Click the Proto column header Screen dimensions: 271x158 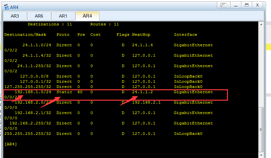pyautogui.click(x=63, y=35)
